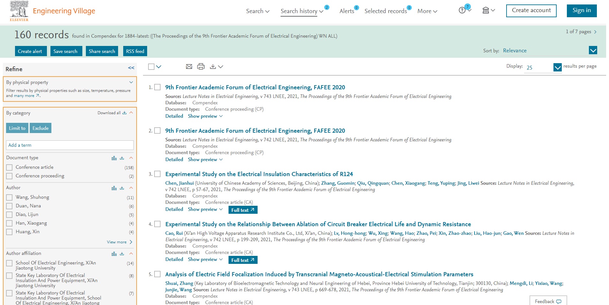Screen dimensions: 609x305
Task: Download Author facet data
Action: pyautogui.click(x=122, y=188)
